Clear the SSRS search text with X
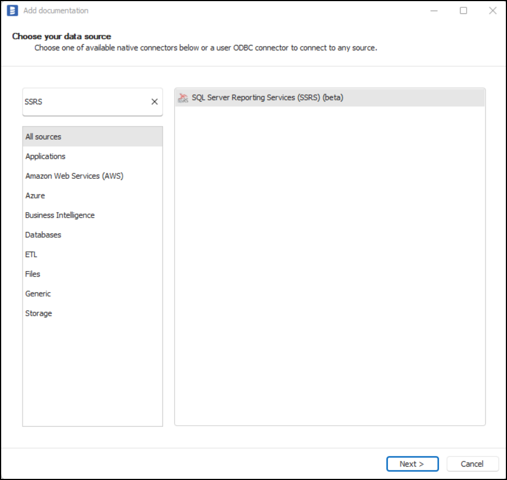Image resolution: width=507 pixels, height=480 pixels. coord(155,102)
